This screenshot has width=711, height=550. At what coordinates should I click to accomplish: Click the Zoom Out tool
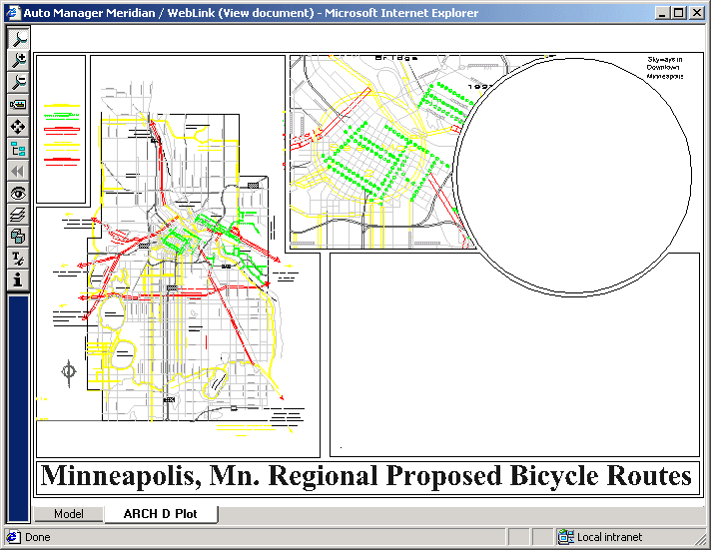click(x=18, y=82)
